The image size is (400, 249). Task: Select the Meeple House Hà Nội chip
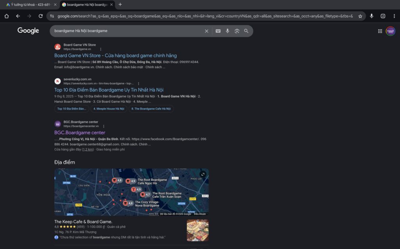click(109, 109)
